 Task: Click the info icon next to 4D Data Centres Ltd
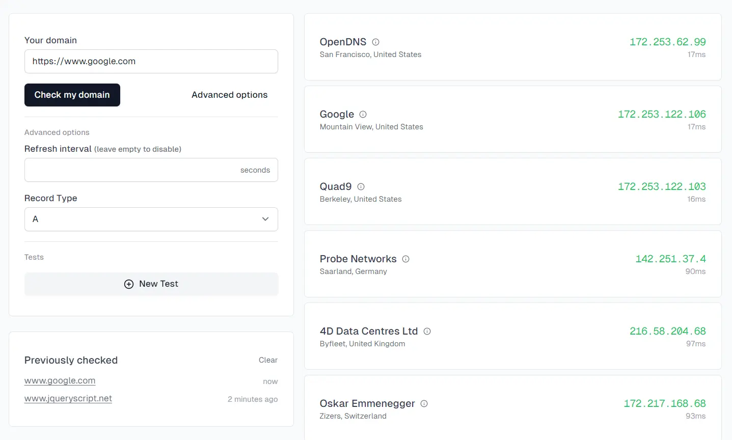click(x=427, y=331)
